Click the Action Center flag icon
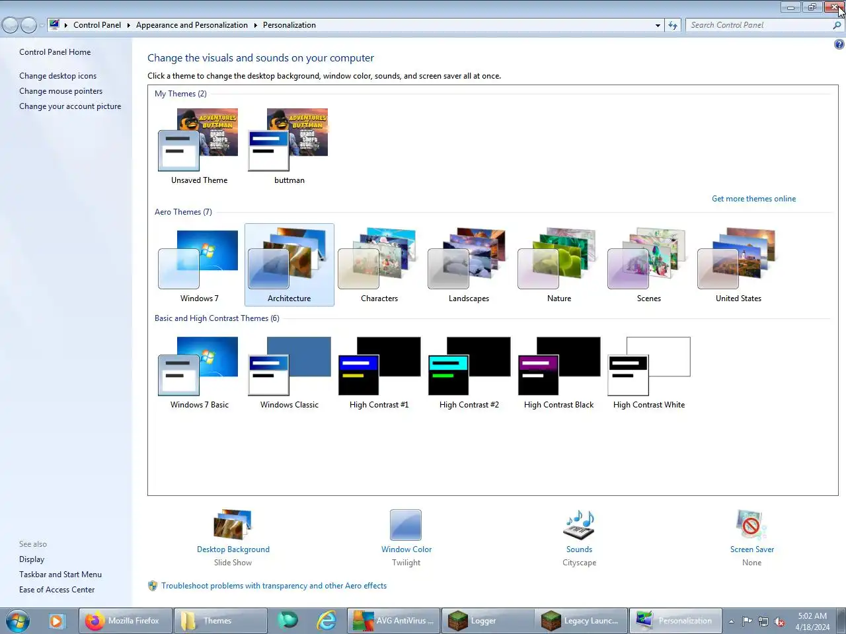Image resolution: width=846 pixels, height=634 pixels. pos(747,621)
